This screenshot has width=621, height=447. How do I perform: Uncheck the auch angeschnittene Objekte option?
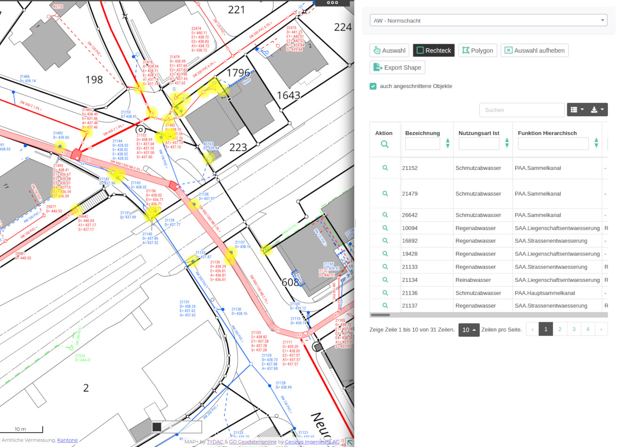coord(373,86)
